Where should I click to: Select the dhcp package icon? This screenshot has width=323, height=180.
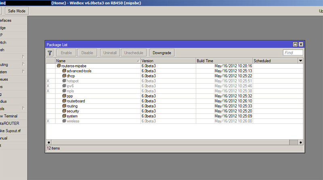[x=64, y=76]
